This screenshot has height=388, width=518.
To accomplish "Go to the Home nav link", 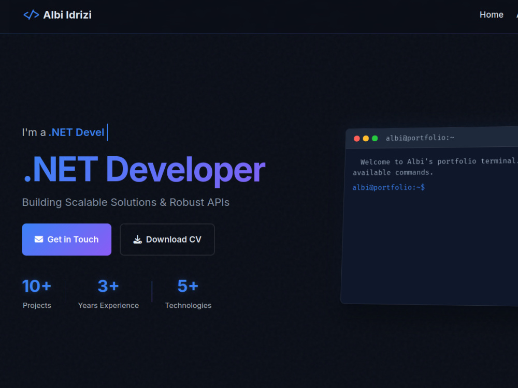I will point(491,14).
